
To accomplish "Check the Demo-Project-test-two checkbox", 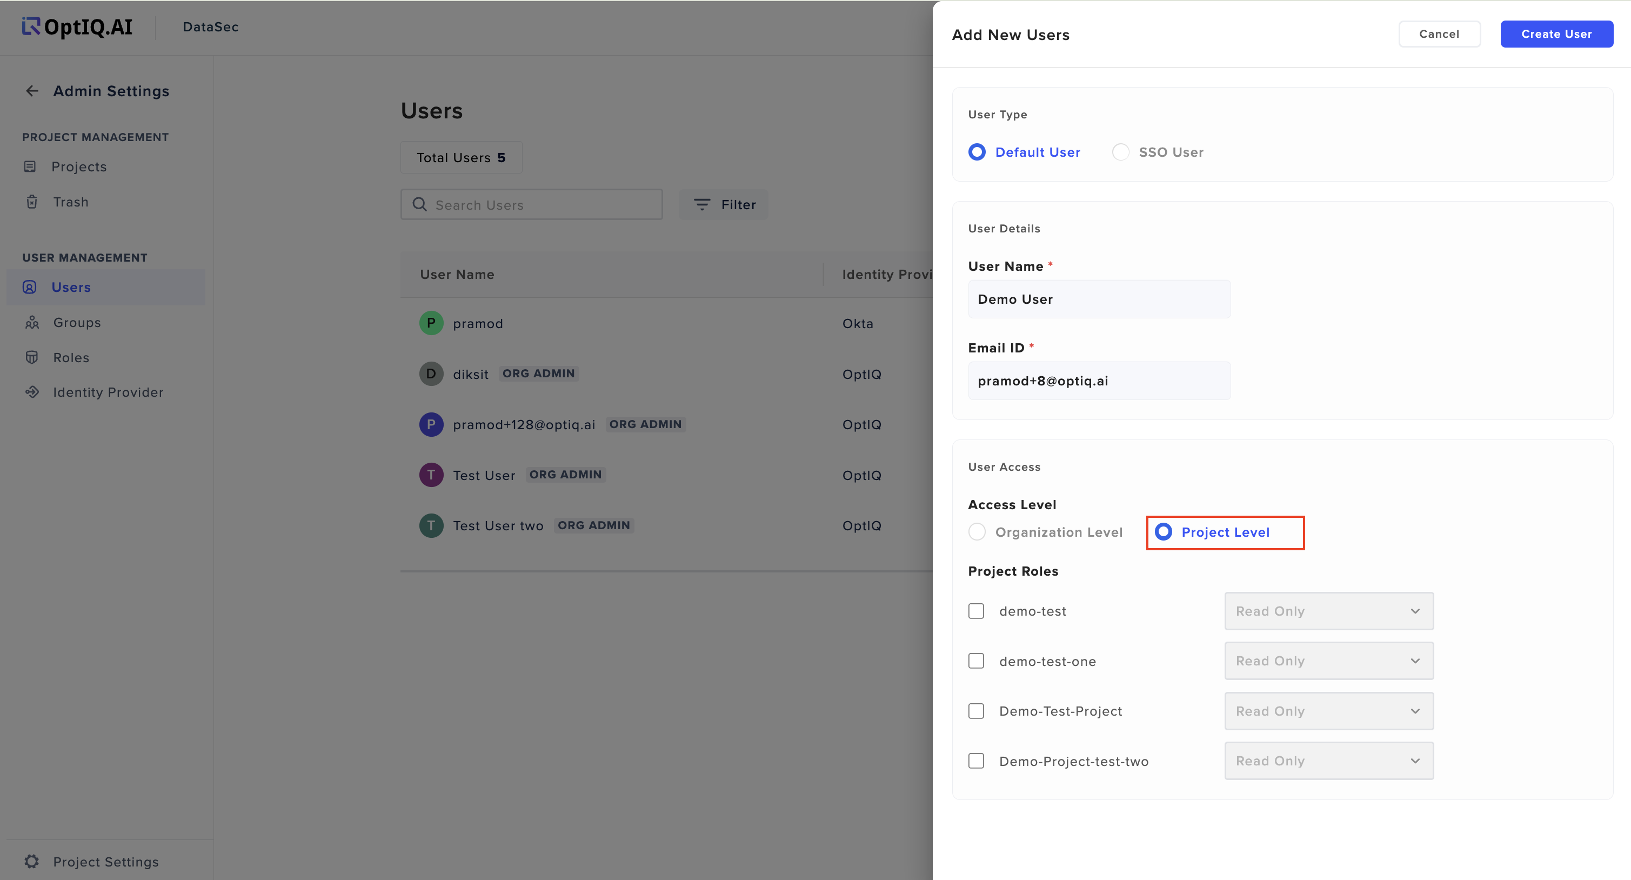I will [977, 761].
